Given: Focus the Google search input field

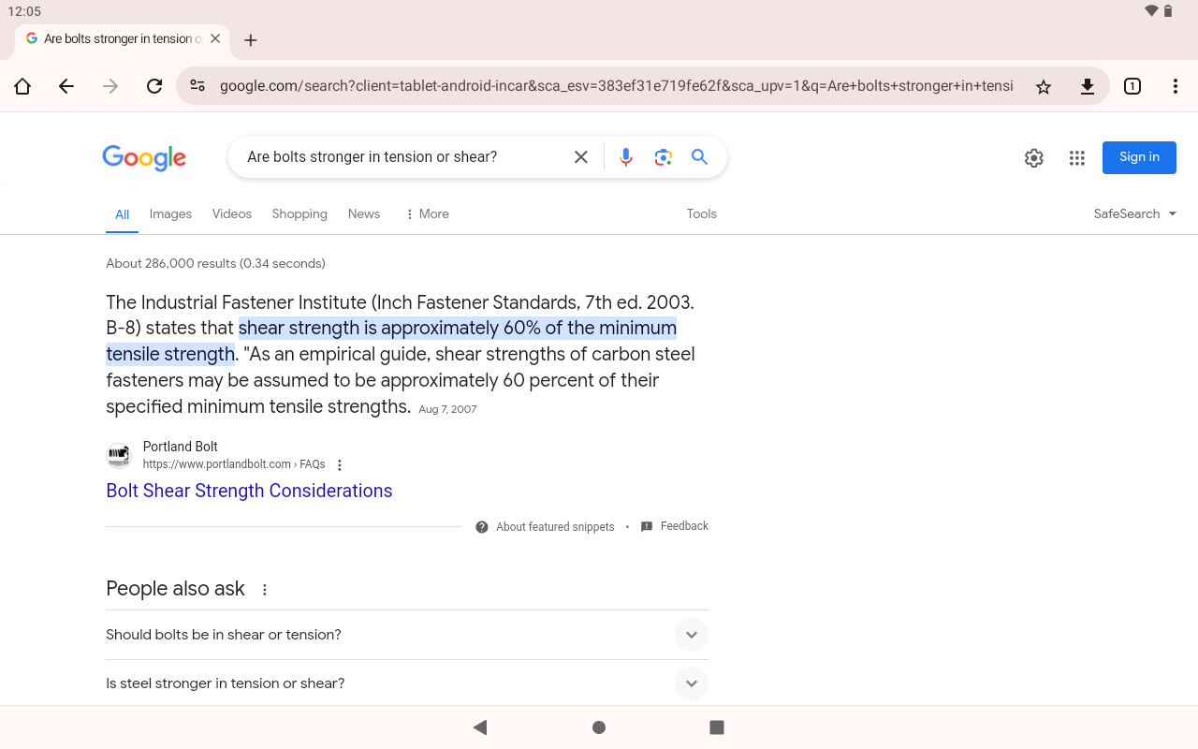Looking at the screenshot, I should coord(402,157).
